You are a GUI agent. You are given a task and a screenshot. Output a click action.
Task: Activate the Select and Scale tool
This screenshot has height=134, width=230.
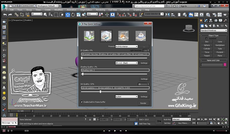point(78,15)
